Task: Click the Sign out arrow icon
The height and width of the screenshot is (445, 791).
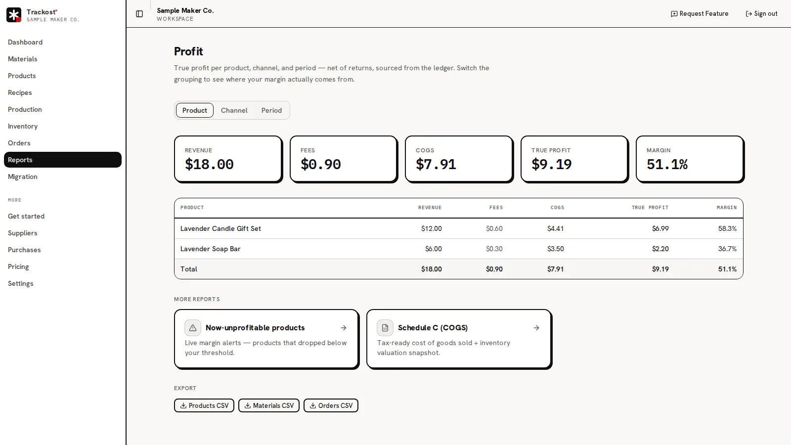Action: tap(748, 14)
